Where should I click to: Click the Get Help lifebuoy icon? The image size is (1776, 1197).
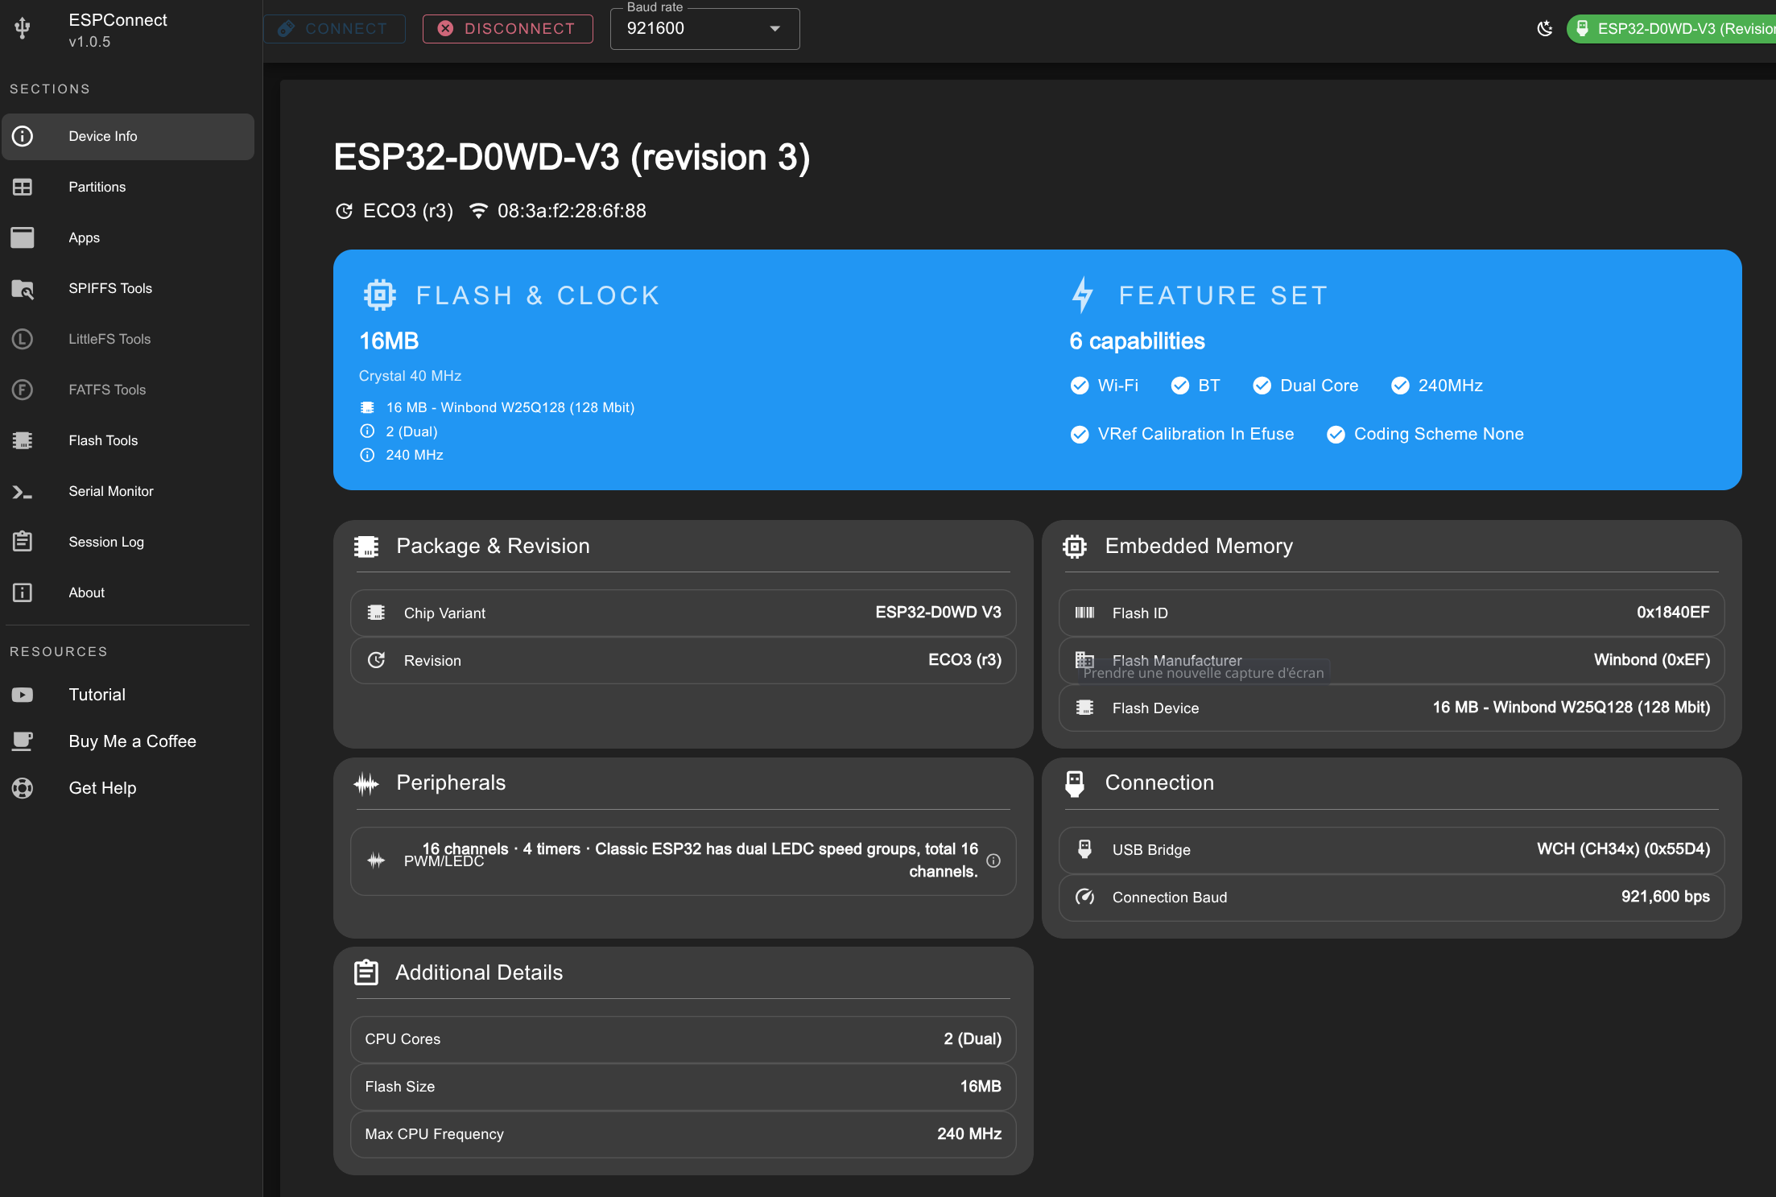click(23, 788)
